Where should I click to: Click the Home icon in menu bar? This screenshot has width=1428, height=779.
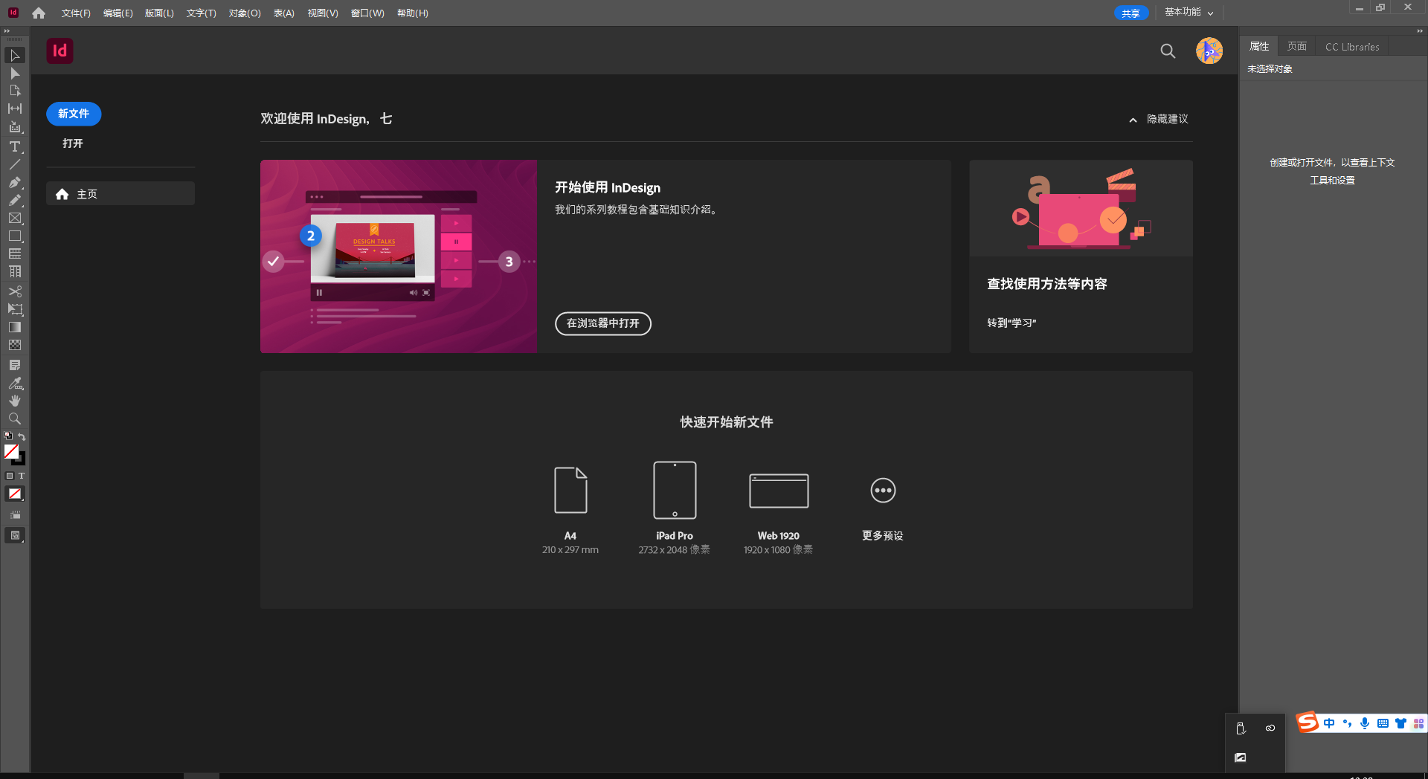point(39,13)
